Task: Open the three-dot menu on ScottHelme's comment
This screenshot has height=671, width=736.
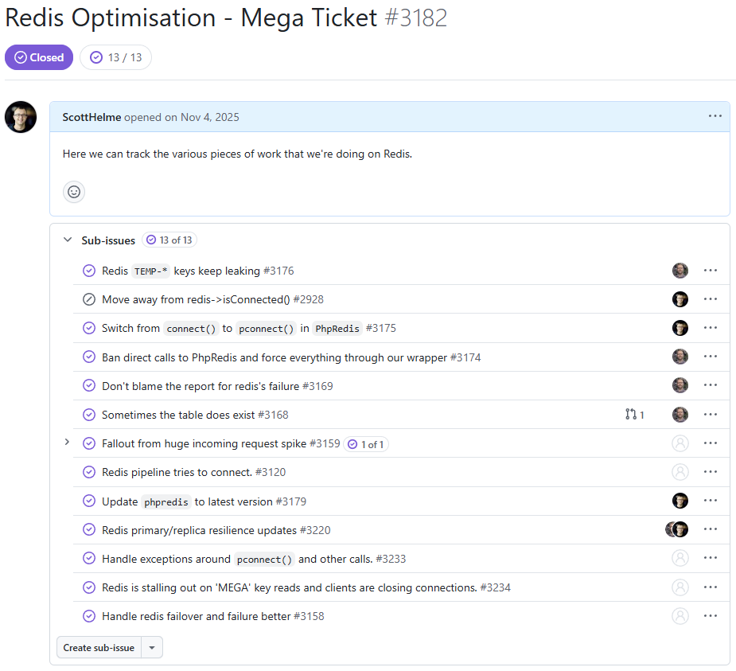Action: [x=715, y=116]
